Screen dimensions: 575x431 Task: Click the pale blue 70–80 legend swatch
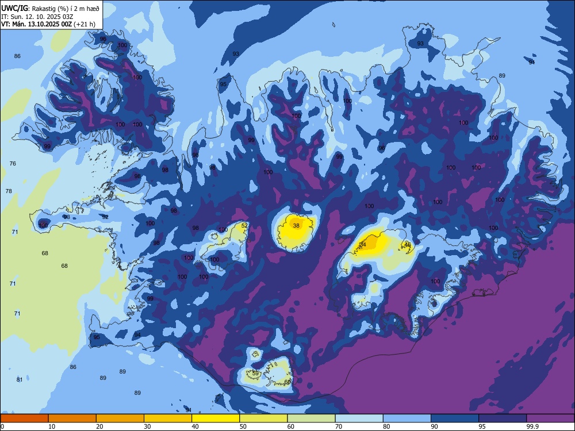[359, 418]
